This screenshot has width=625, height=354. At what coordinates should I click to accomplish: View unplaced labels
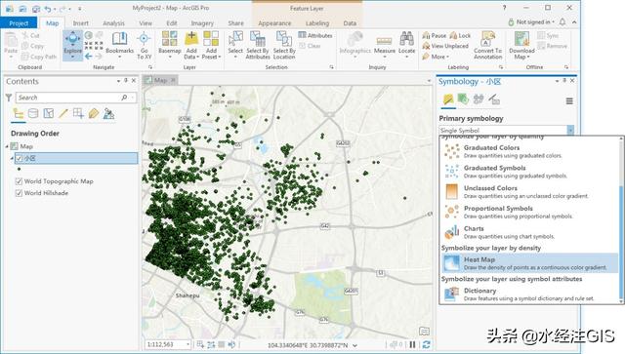tap(445, 46)
